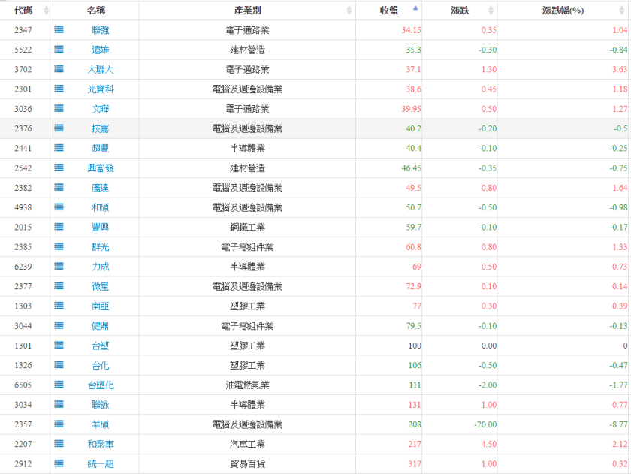Sort by the 漲跌幅(%) column header
The width and height of the screenshot is (631, 474).
coord(563,11)
